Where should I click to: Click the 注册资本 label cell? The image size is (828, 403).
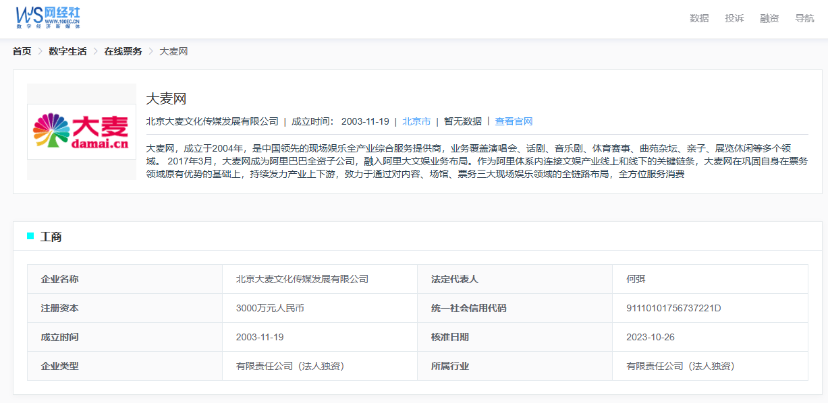point(125,308)
